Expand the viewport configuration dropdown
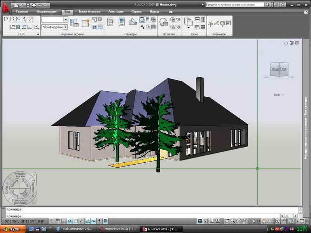The height and width of the screenshot is (233, 311). (65, 27)
